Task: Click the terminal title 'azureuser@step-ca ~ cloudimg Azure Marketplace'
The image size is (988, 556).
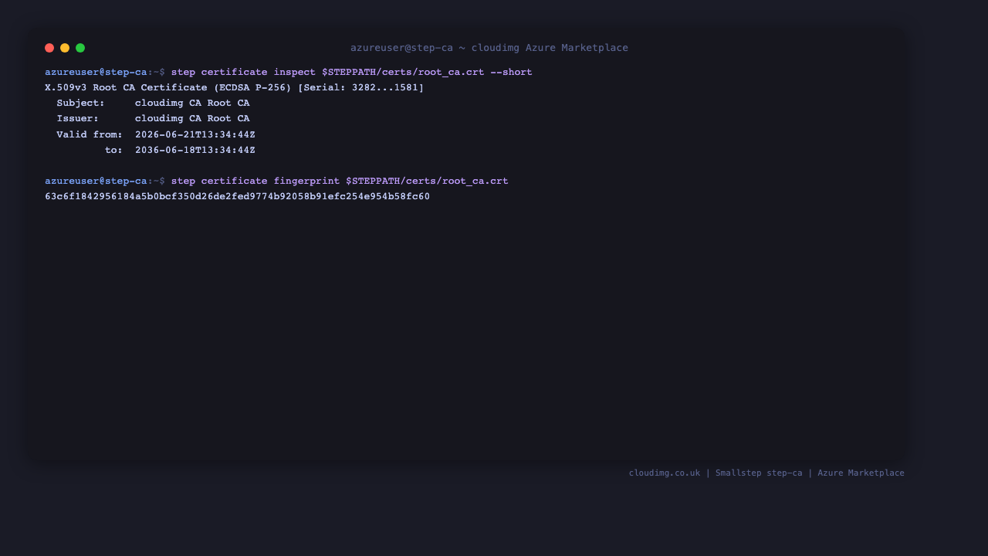Action: (x=489, y=48)
